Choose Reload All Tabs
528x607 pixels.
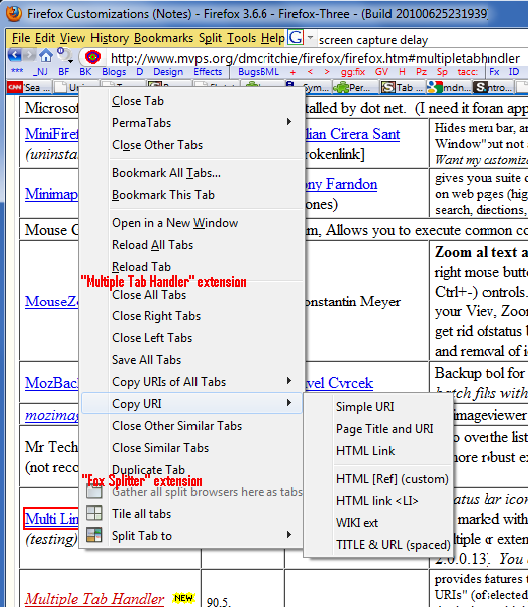coord(192,245)
